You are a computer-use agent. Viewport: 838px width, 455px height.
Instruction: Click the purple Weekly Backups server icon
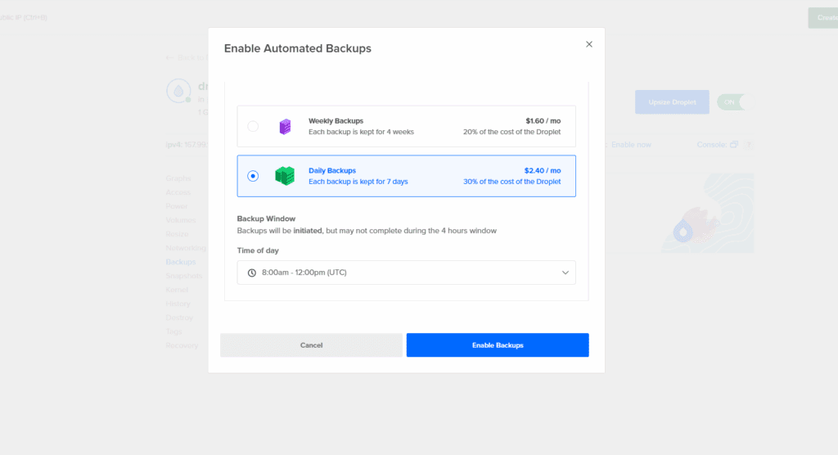coord(285,127)
